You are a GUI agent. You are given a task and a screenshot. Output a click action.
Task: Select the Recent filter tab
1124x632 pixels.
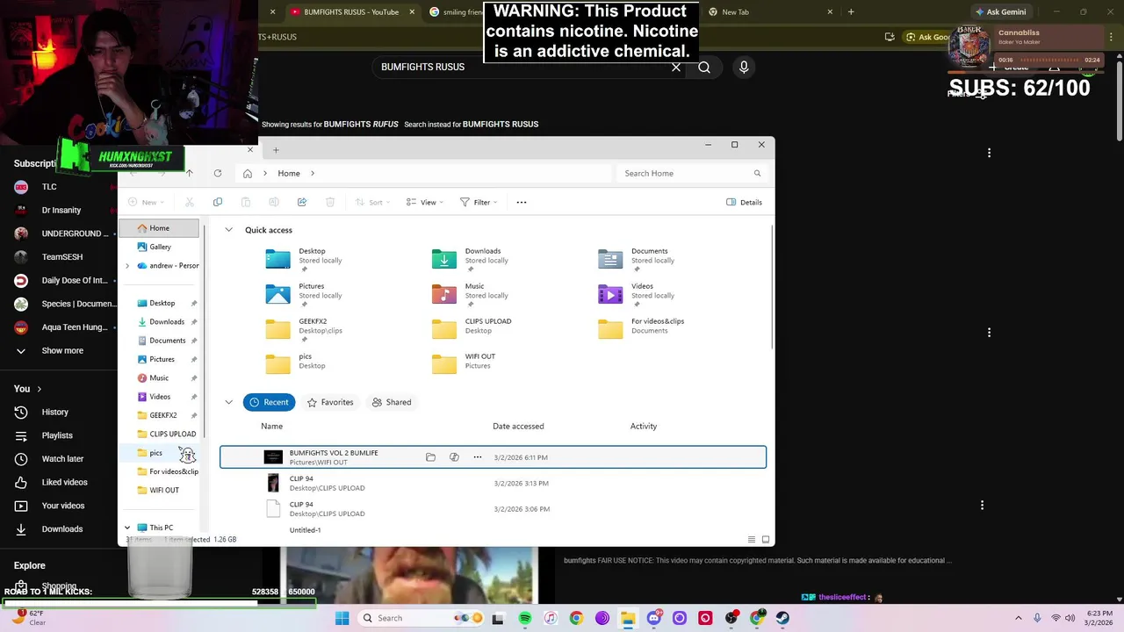click(x=269, y=402)
